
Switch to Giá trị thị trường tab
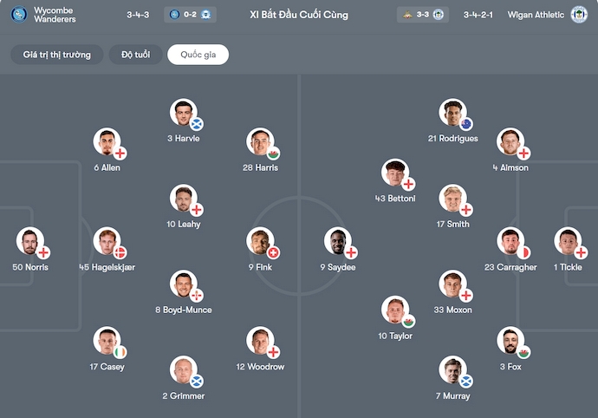[56, 55]
